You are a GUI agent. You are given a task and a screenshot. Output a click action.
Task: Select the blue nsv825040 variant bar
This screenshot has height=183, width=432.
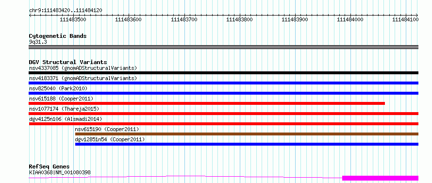click(x=223, y=93)
